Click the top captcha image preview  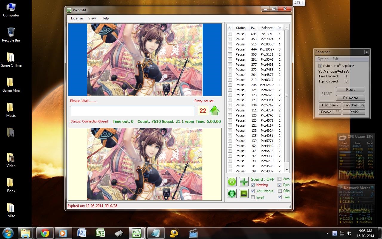pos(145,60)
